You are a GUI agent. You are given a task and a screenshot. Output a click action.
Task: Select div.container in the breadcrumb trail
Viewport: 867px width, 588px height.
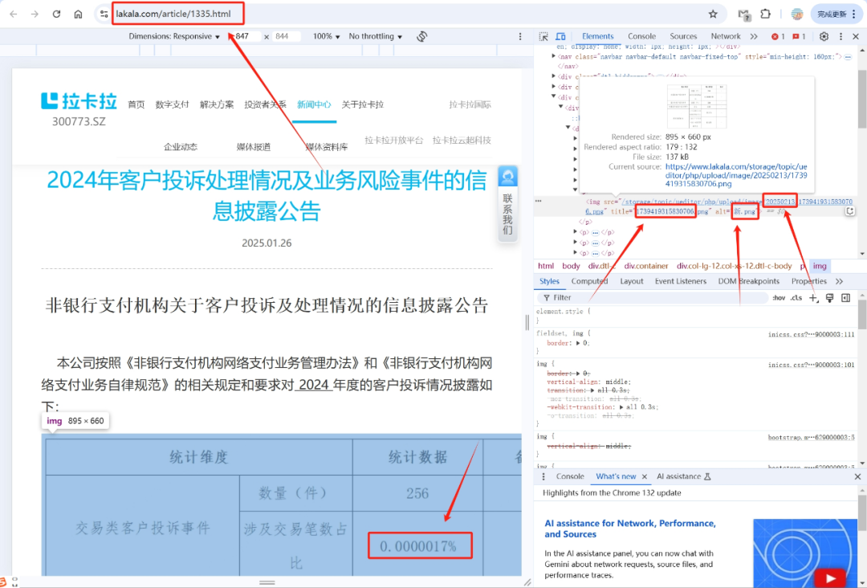645,266
